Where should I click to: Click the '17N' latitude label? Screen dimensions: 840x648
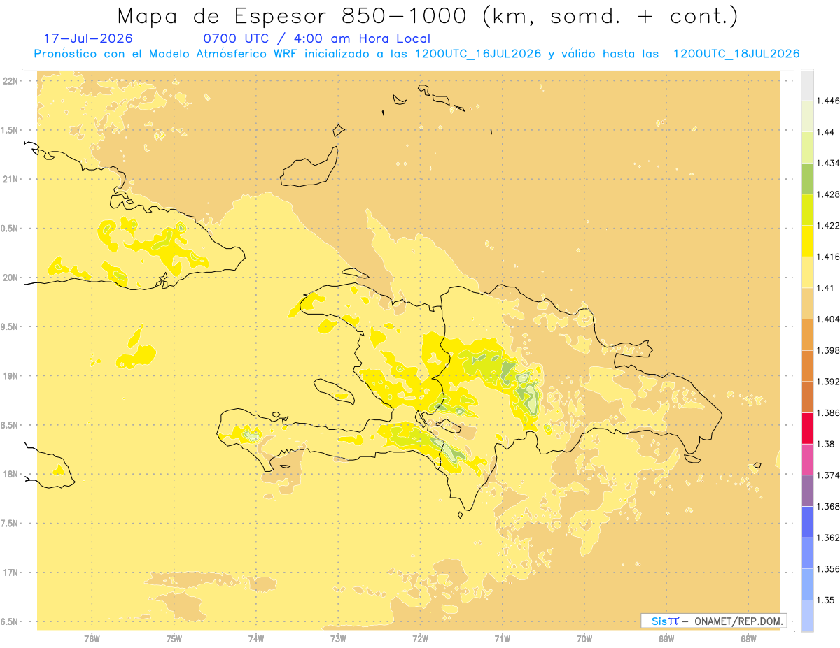coord(12,573)
